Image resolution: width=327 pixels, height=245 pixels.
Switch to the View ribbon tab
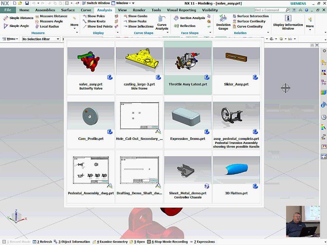coord(122,10)
